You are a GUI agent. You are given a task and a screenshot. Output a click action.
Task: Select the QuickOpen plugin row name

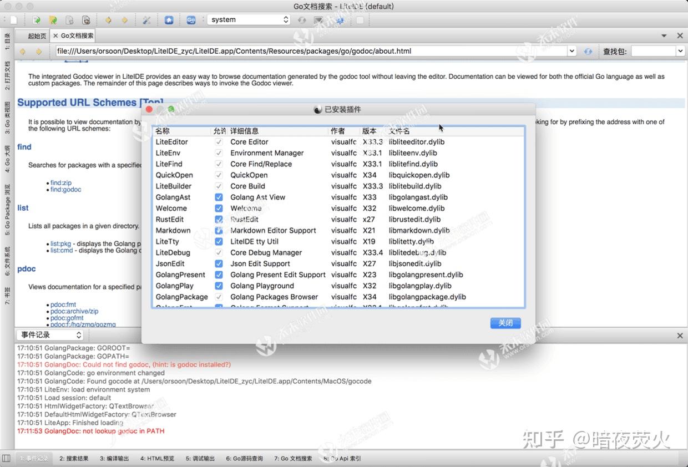tap(174, 175)
